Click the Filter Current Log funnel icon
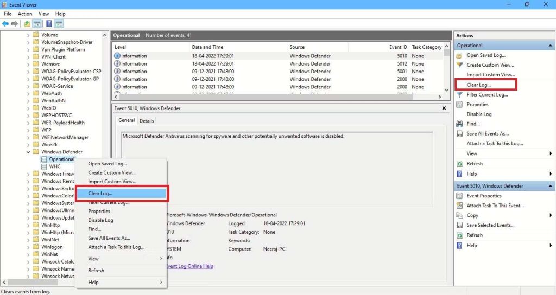 (459, 95)
